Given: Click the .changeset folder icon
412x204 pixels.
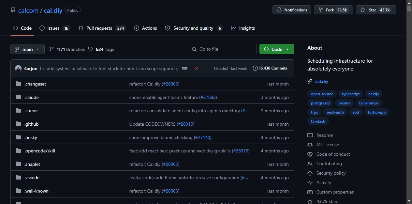Looking at the screenshot, I should [x=19, y=84].
